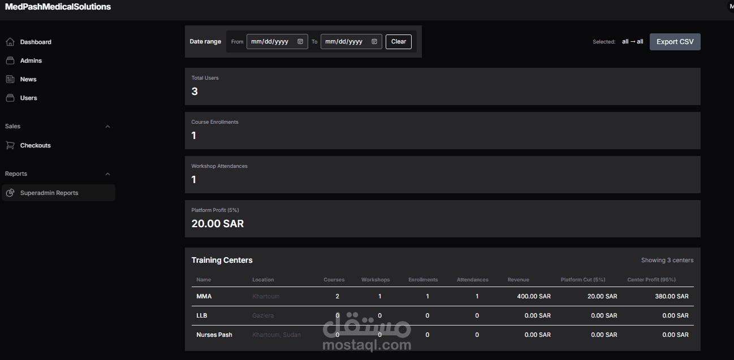
Task: Select Superadmin Reports in sidebar
Action: 58,193
